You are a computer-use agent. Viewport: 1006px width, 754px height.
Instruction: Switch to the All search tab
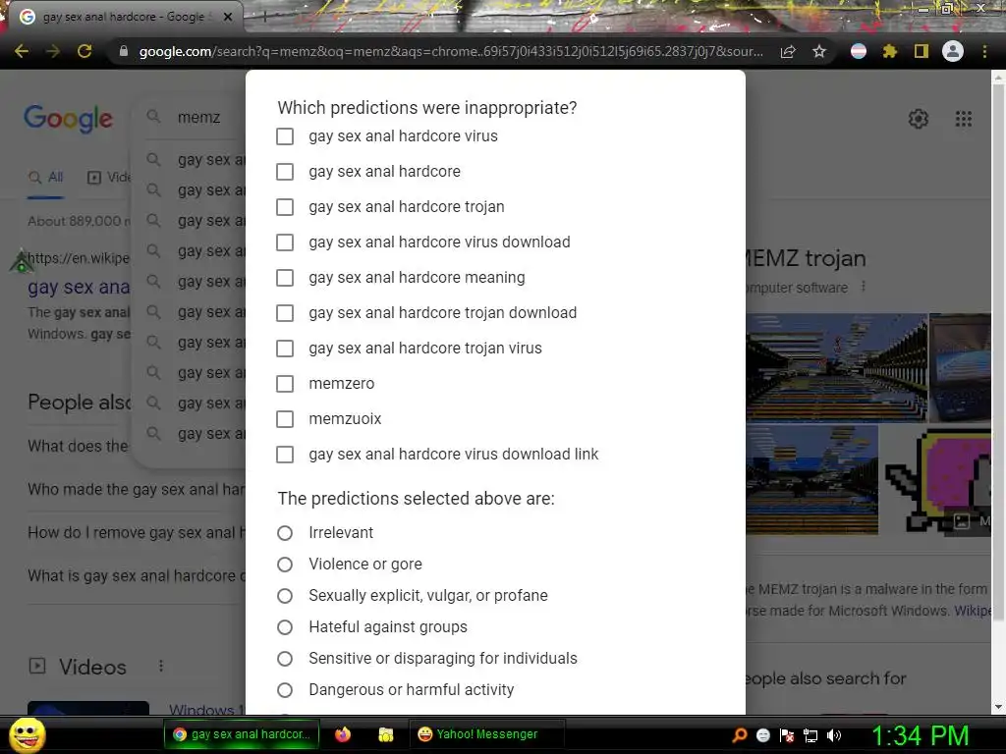tap(46, 178)
